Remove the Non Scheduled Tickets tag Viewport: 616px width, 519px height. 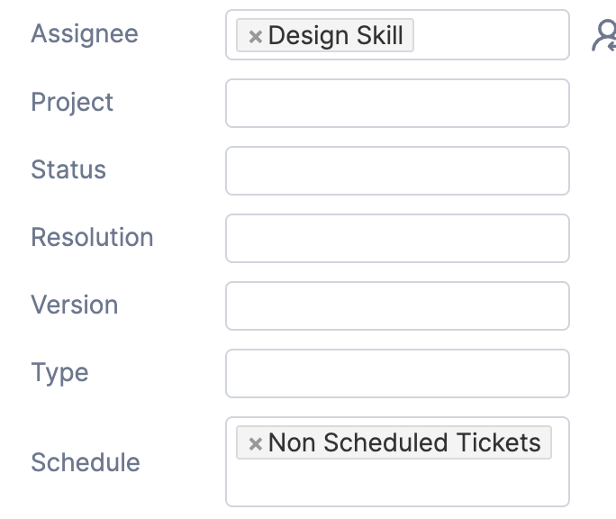255,443
